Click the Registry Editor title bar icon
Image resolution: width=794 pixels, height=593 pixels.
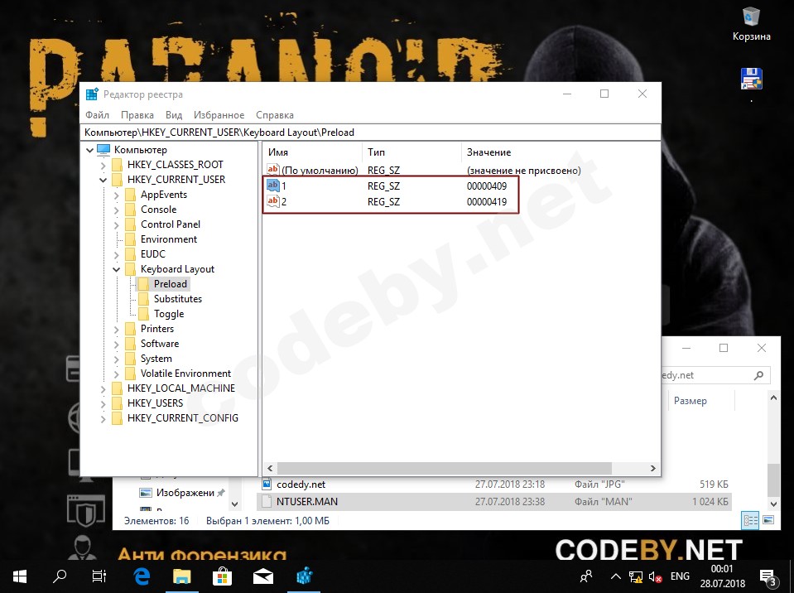tap(92, 94)
